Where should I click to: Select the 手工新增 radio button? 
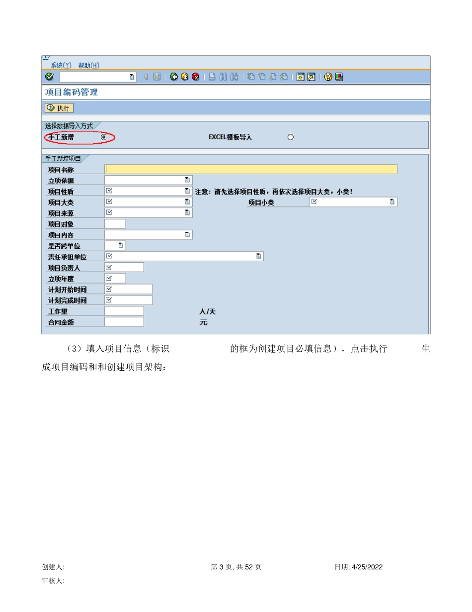pyautogui.click(x=104, y=137)
